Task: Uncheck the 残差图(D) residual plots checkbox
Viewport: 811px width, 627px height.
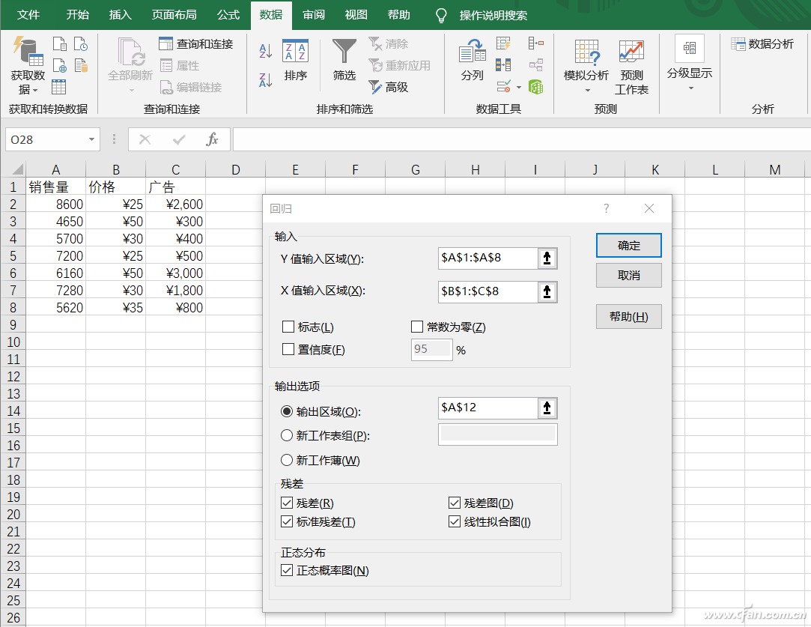Action: click(454, 503)
